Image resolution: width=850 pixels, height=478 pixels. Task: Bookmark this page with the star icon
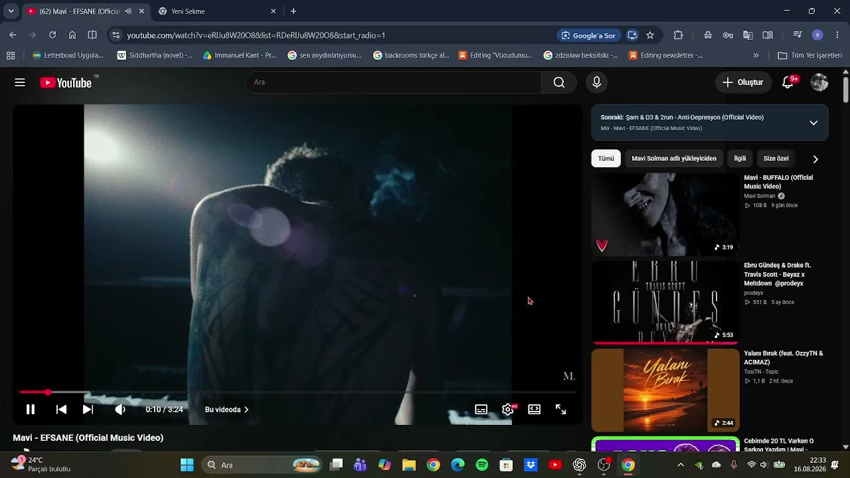click(650, 35)
